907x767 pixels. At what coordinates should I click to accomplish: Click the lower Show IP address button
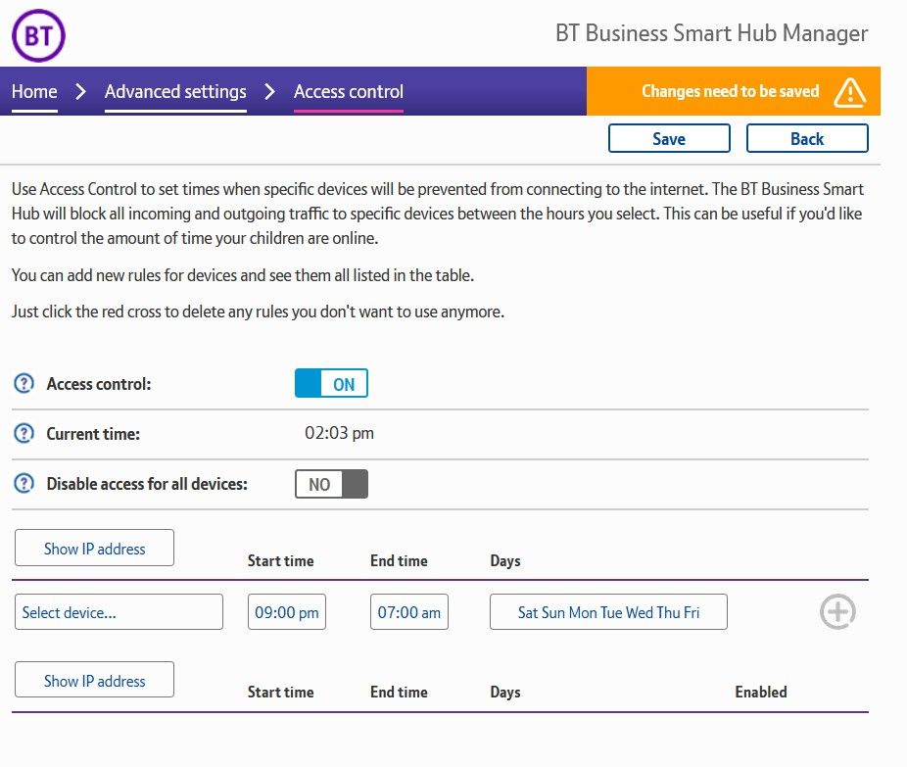94,679
